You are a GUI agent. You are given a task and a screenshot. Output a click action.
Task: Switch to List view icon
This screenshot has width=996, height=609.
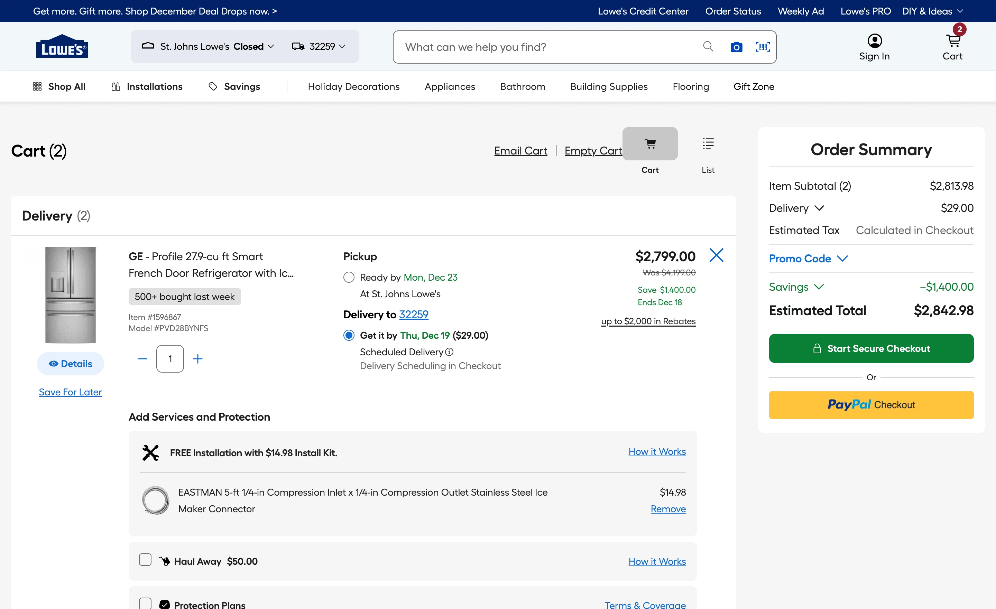708,144
